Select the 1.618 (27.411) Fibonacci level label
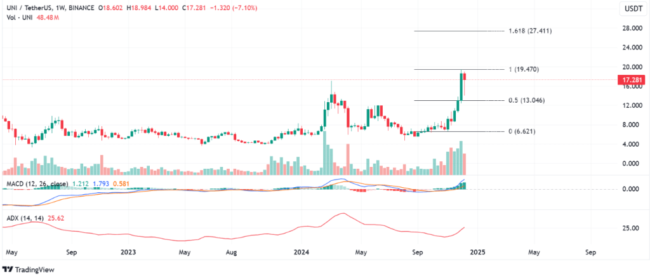This screenshot has width=650, height=276. tap(530, 31)
